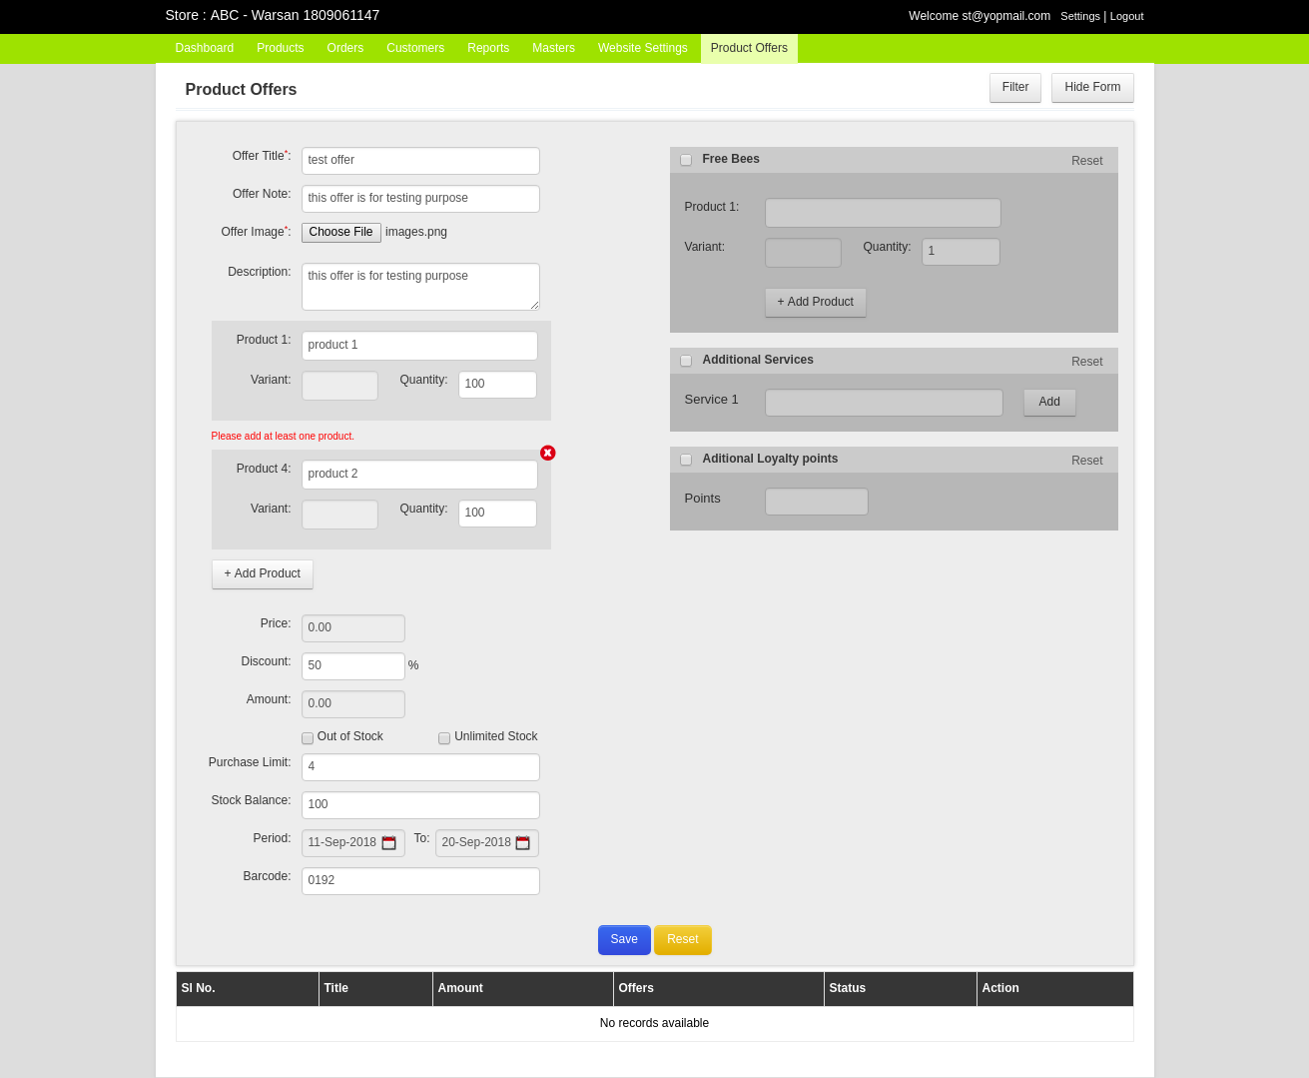Click into the Description textarea
This screenshot has width=1309, height=1078.
420,287
